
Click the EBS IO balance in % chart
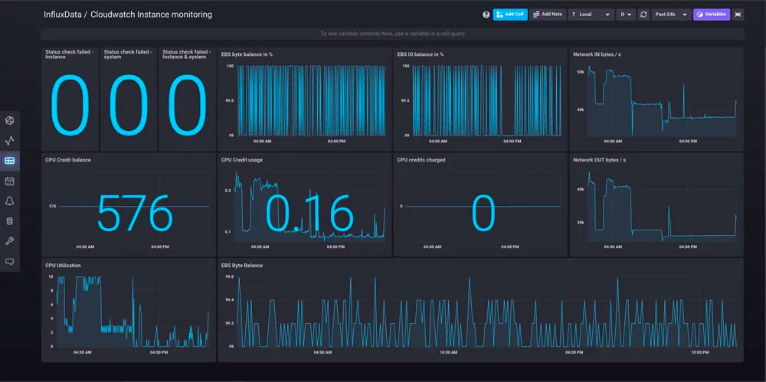(x=486, y=100)
